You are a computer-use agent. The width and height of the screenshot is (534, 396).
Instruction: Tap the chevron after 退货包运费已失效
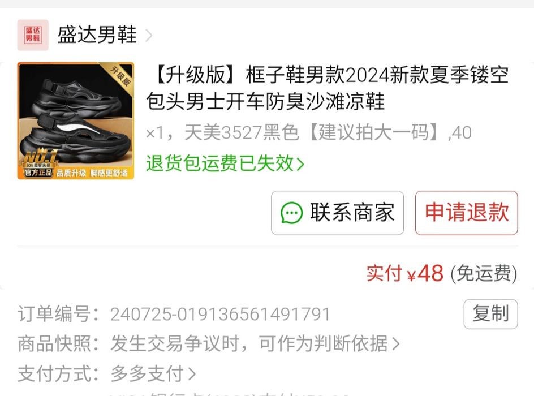point(300,165)
